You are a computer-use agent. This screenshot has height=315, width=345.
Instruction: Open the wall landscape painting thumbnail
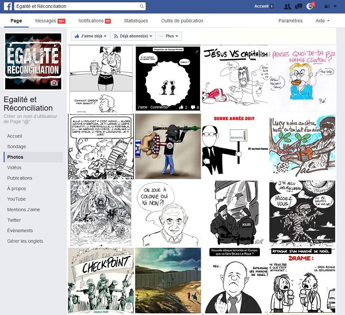(x=168, y=281)
